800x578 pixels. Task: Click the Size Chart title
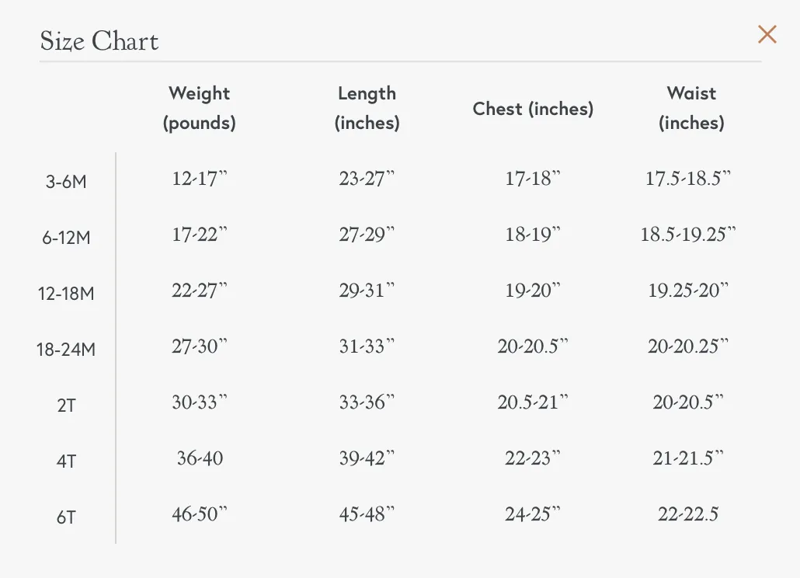[99, 41]
